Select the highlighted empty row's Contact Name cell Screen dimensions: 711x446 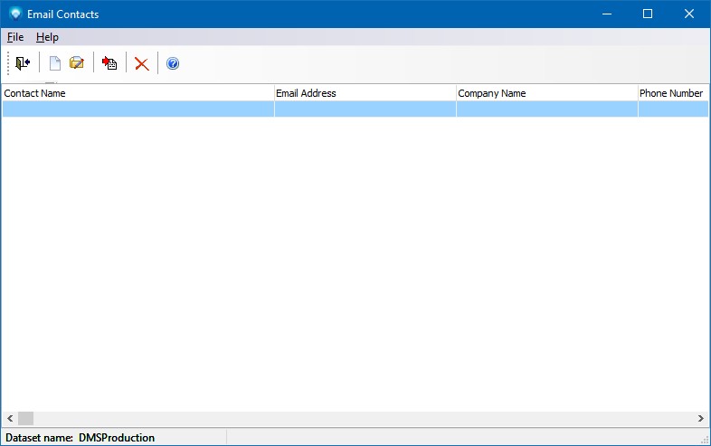pyautogui.click(x=137, y=109)
